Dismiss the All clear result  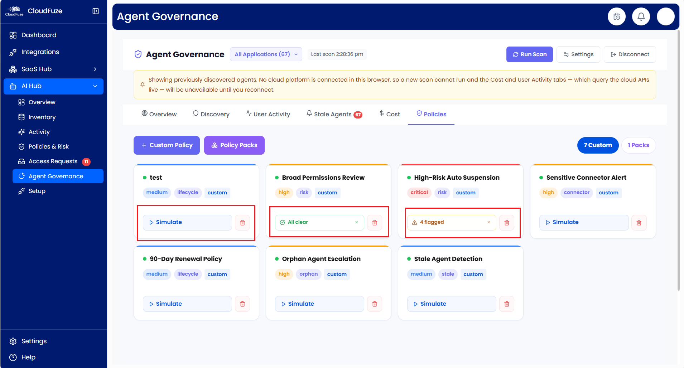pyautogui.click(x=357, y=222)
